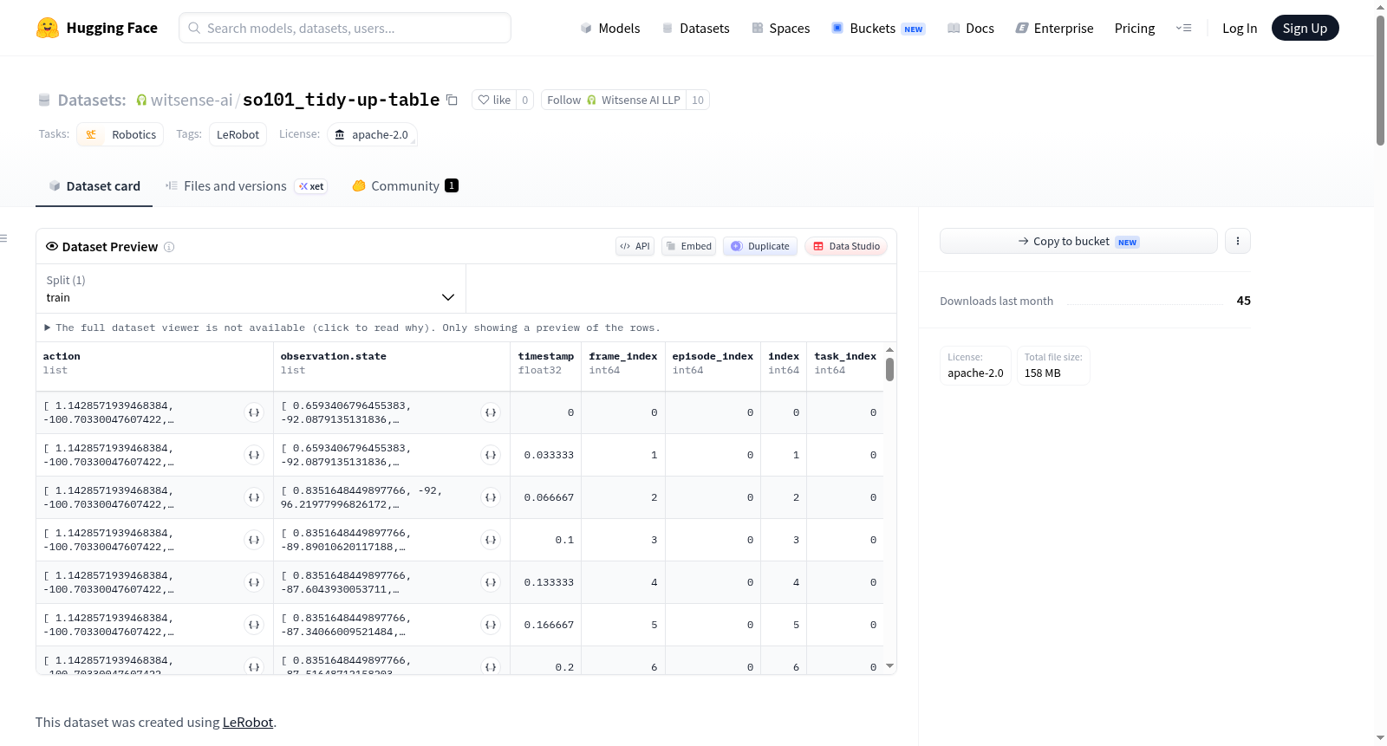Expand observation.state JSON in the timestamp 0.133333 row
The image size is (1387, 746).
pos(491,582)
